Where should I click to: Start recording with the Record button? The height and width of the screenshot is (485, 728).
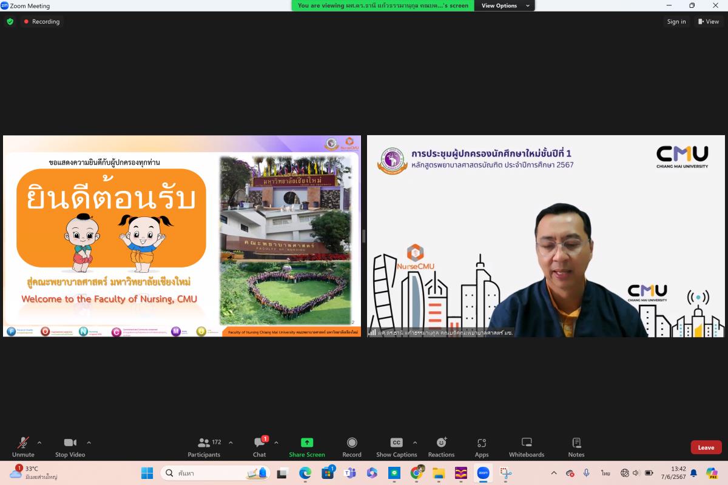pos(352,447)
